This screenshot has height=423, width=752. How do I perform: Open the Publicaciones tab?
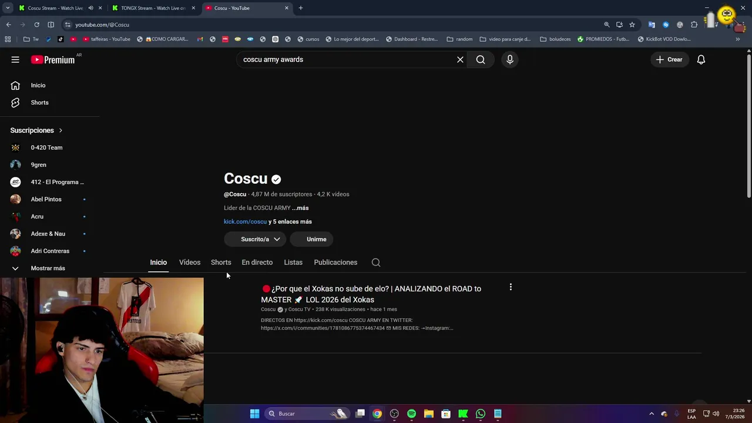coord(335,262)
